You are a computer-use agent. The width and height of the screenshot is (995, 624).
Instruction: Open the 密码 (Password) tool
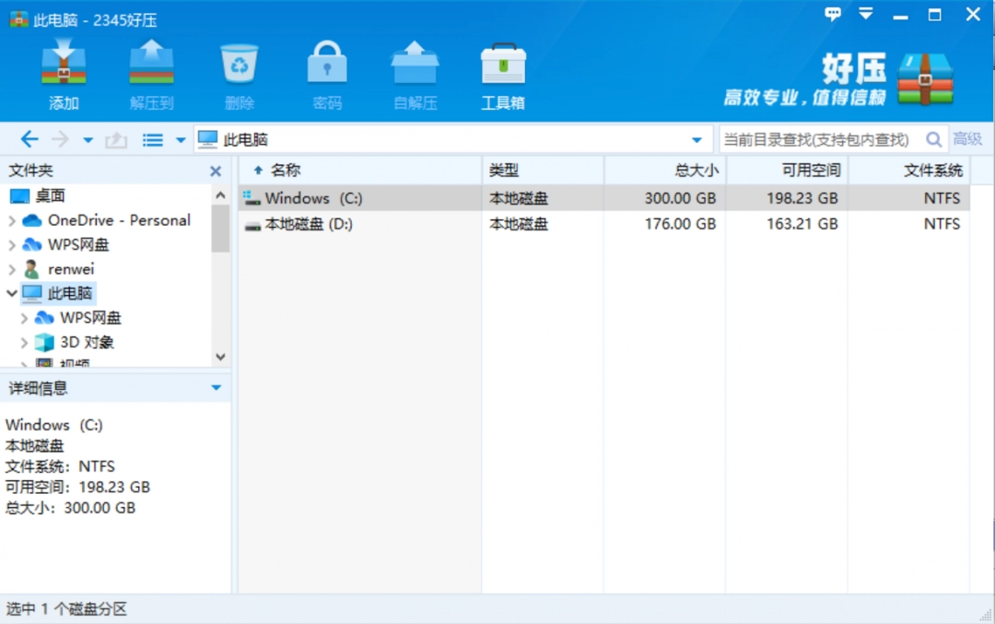coord(327,69)
